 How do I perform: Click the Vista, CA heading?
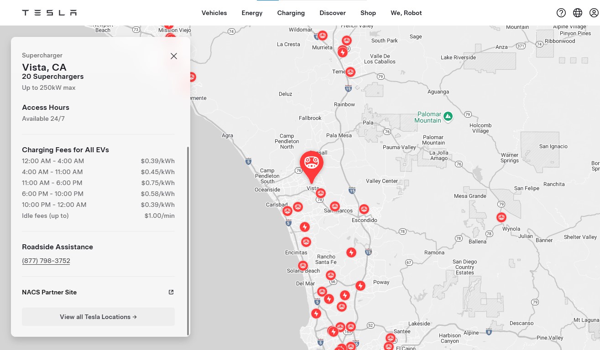click(44, 67)
